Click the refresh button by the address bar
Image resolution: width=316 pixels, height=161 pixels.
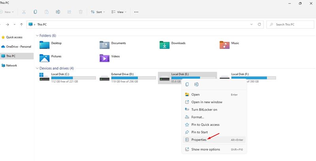(260, 24)
